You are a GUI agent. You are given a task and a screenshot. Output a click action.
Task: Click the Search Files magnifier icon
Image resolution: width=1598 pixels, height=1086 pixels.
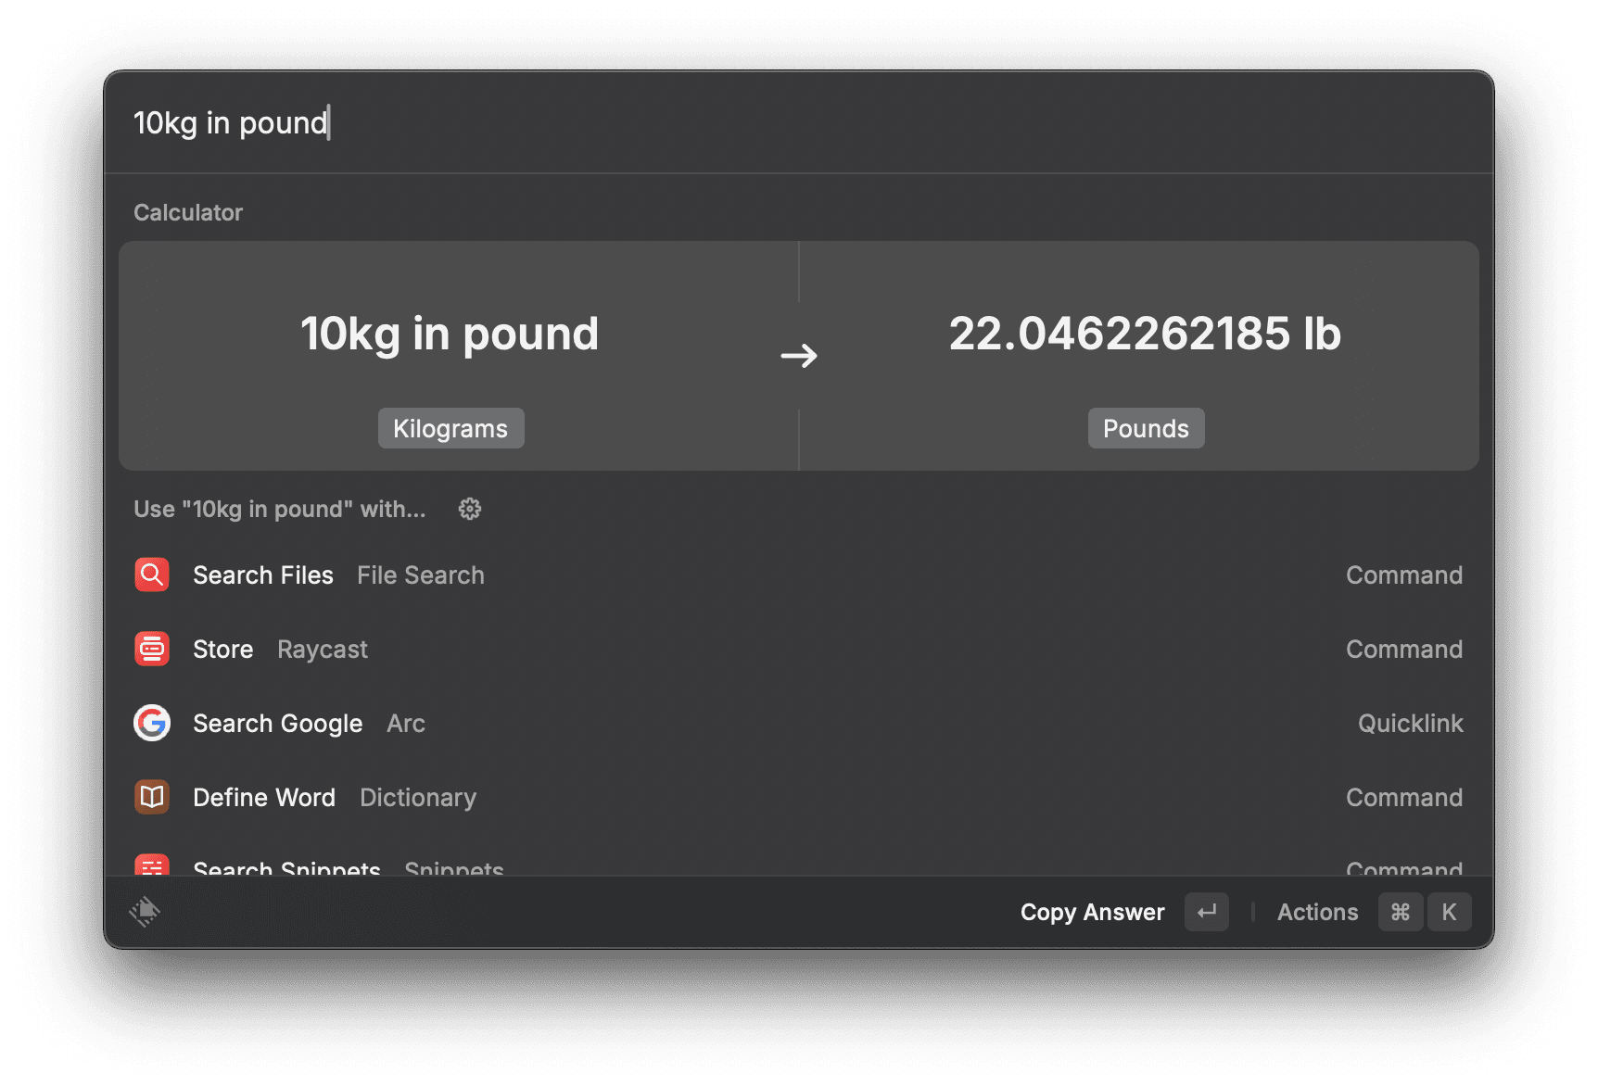point(151,575)
